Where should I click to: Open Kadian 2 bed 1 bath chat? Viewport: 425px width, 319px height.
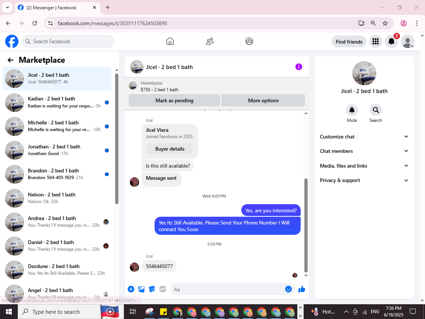pos(57,102)
